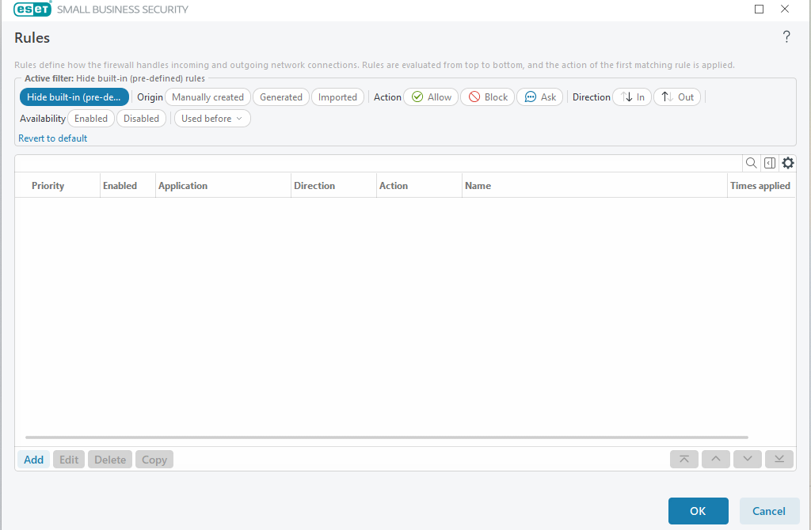Image resolution: width=811 pixels, height=530 pixels.
Task: Filter by Disabled availability
Action: coord(141,119)
